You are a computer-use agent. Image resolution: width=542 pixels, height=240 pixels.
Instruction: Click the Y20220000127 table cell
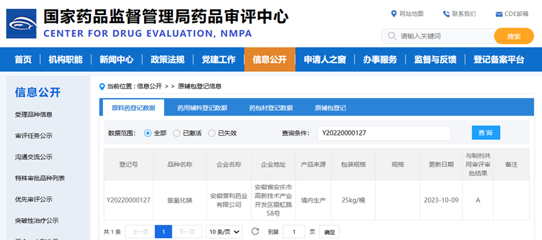pos(128,200)
